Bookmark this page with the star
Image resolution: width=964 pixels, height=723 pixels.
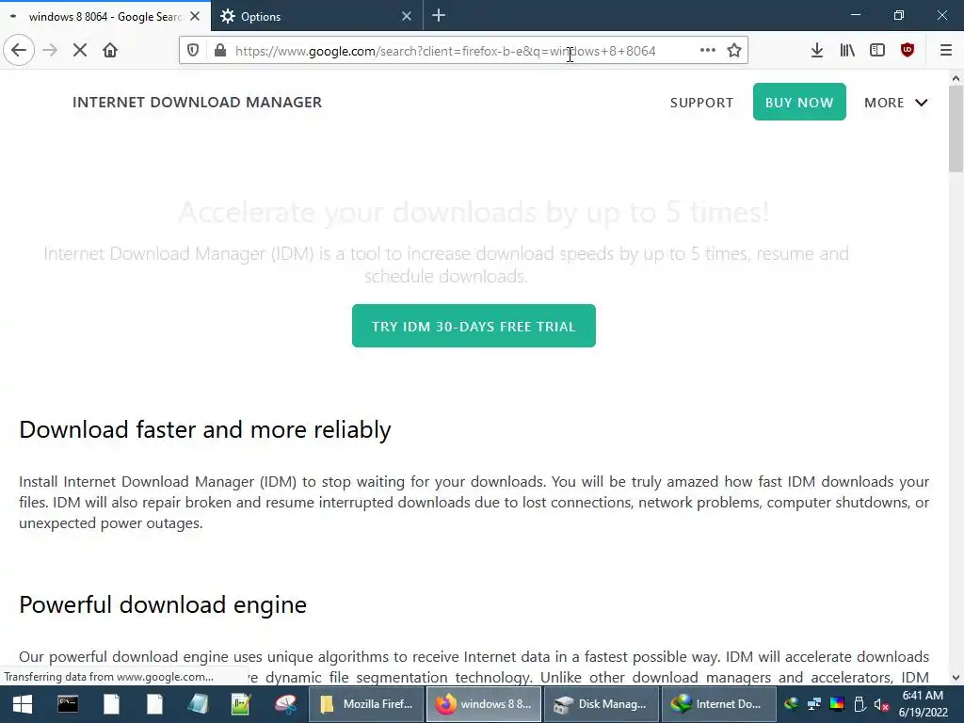(x=734, y=51)
